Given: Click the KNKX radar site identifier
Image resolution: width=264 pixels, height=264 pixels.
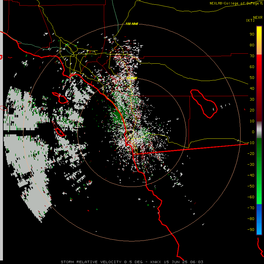Looking at the screenshot, I should point(155,262).
